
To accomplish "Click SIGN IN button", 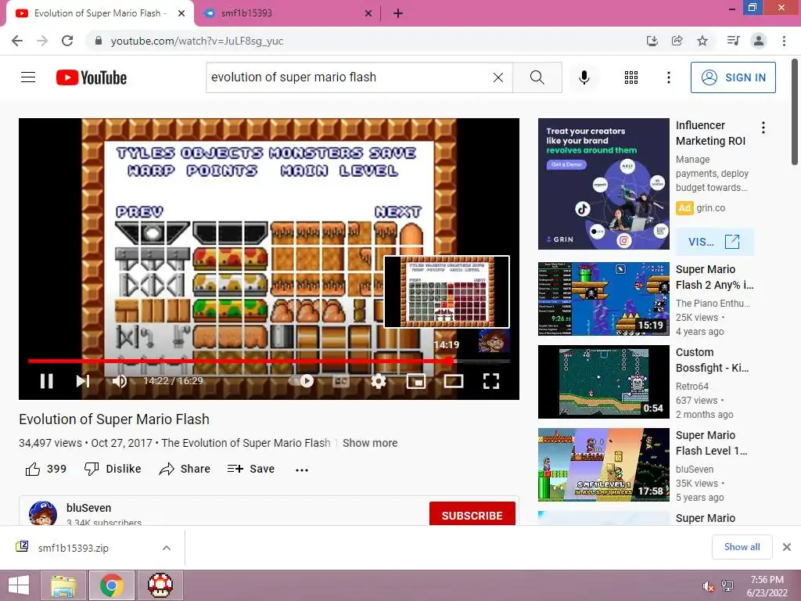I will coord(733,77).
